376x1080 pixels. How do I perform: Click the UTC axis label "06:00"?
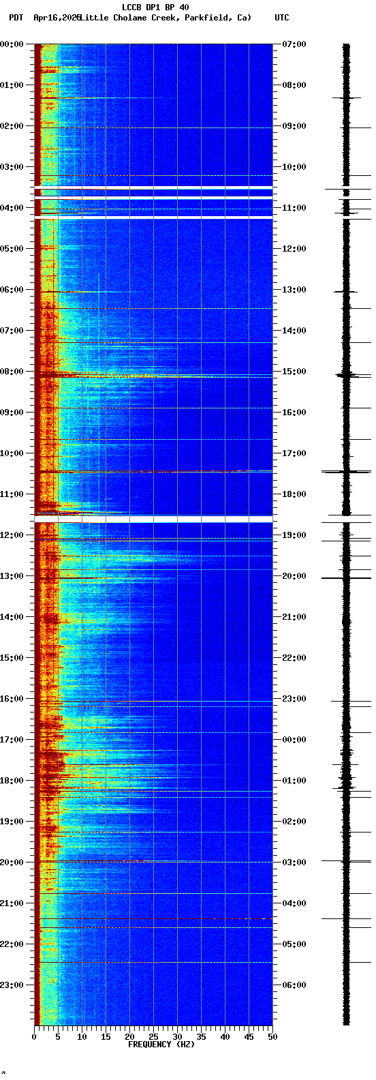pyautogui.click(x=294, y=985)
